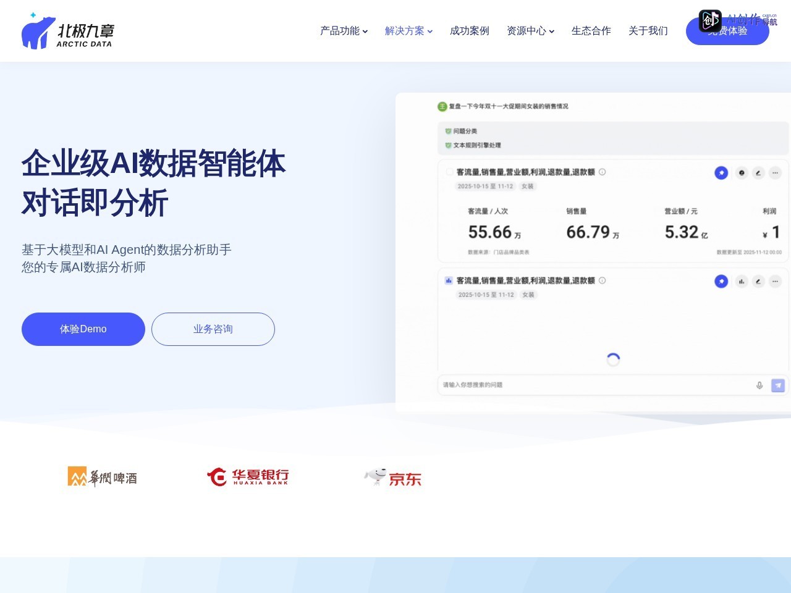The image size is (791, 593).
Task: Click the info icon on the 55.66万 card title
Action: (602, 172)
